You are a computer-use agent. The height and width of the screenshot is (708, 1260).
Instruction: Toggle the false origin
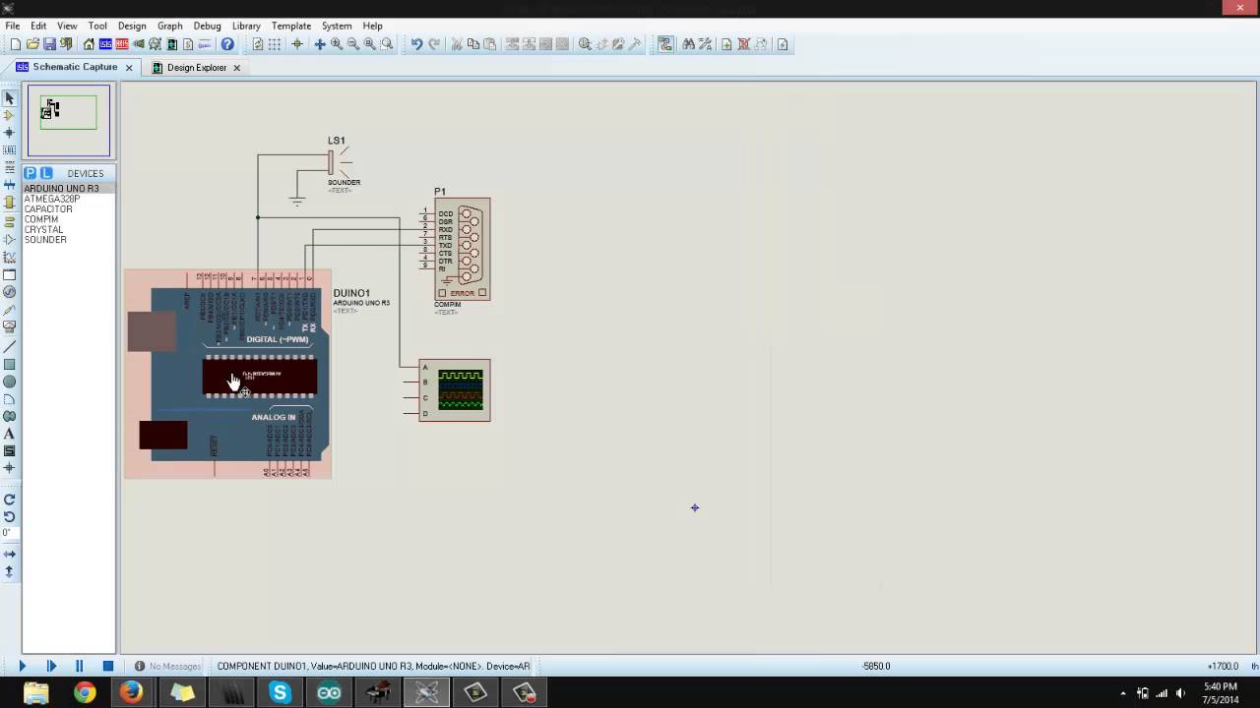pos(296,44)
